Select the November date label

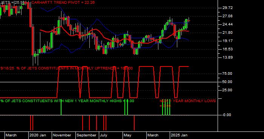pos(62,135)
